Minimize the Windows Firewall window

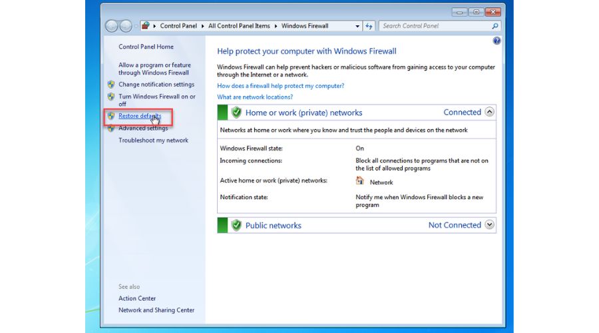pyautogui.click(x=459, y=12)
